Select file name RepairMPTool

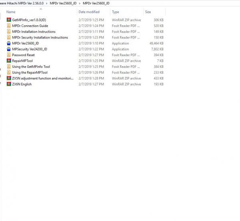(x=22, y=61)
